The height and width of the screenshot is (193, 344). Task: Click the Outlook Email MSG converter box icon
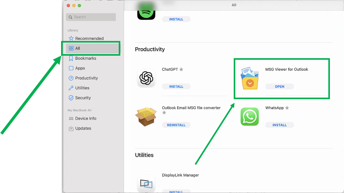point(146,117)
